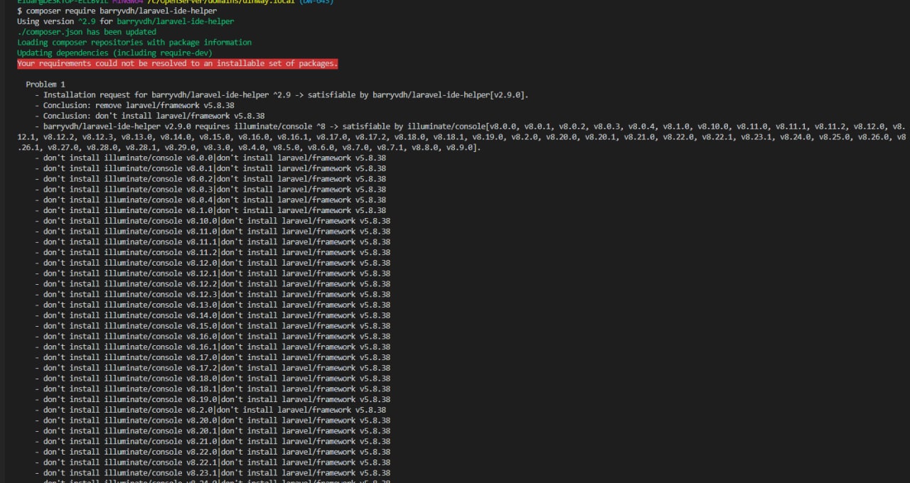Click 'don't install illuminate/console v8.2.0' row

pos(210,410)
